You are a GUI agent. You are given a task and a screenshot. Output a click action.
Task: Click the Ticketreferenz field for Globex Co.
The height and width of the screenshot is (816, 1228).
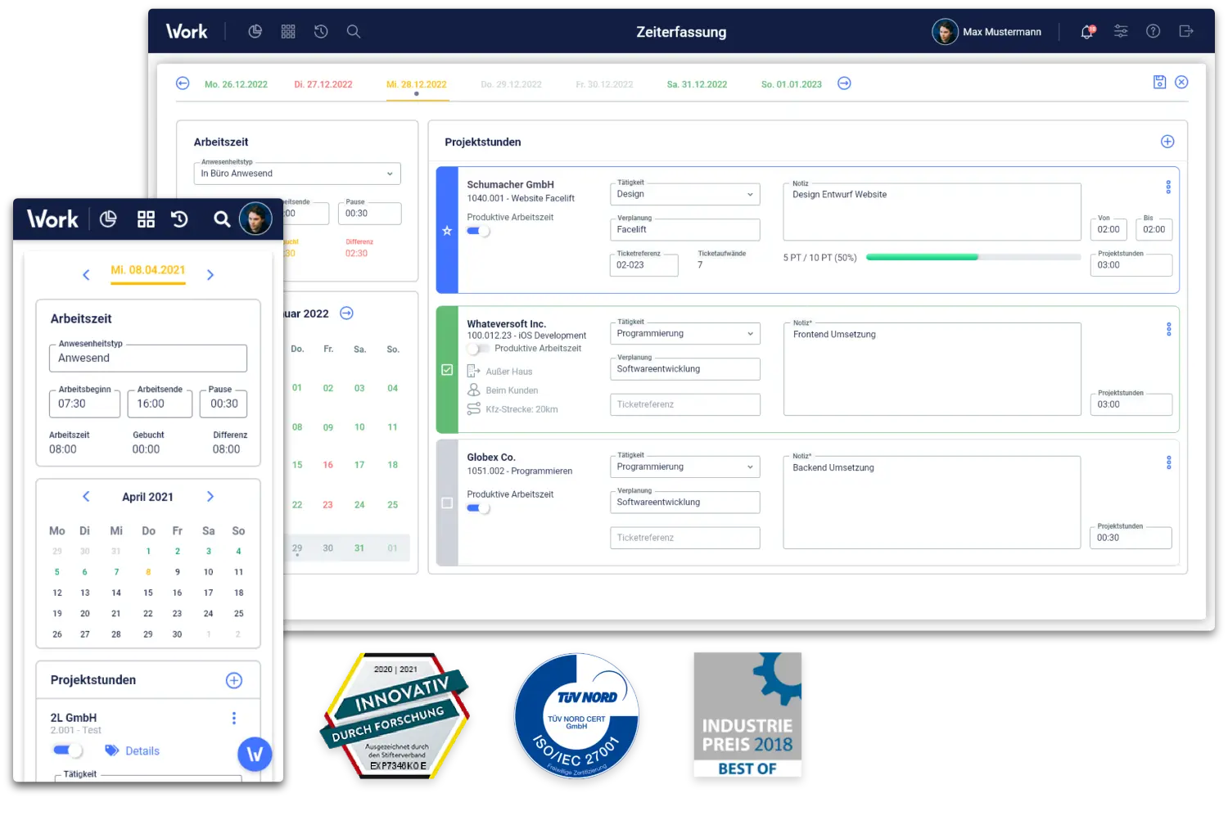[x=685, y=538]
